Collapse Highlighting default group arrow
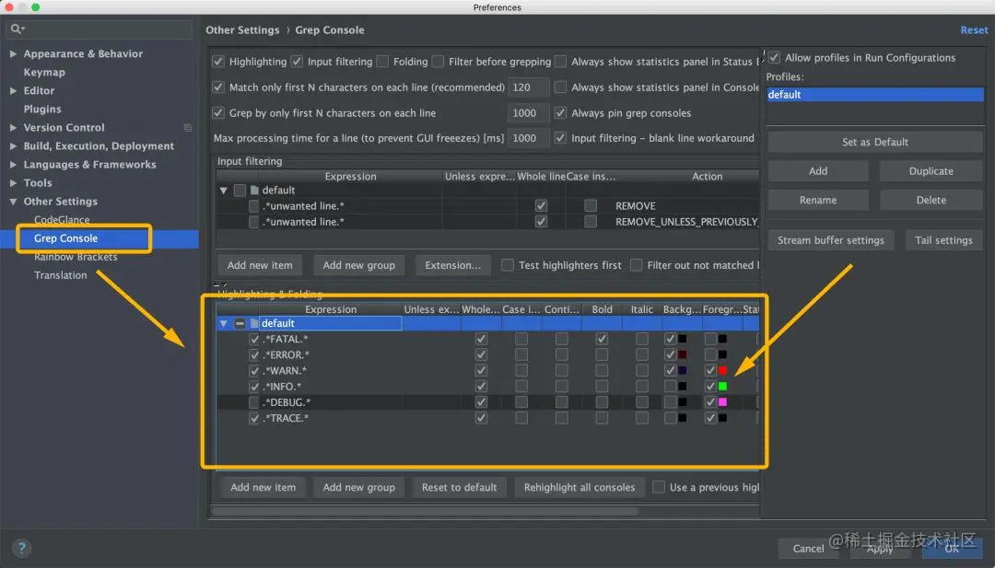The height and width of the screenshot is (568, 995). 223,323
